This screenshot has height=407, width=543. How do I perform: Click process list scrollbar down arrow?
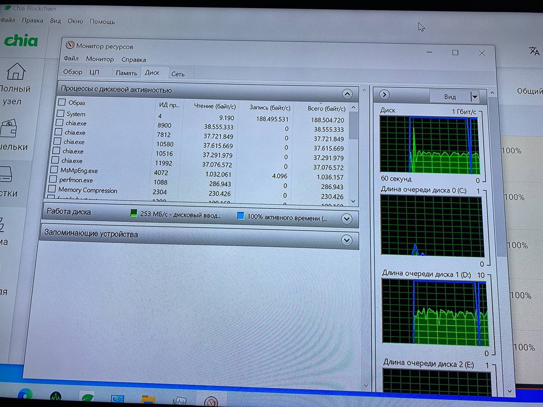[x=353, y=201]
